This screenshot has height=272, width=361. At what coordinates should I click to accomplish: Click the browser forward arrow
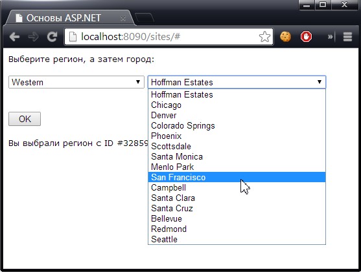pos(34,37)
